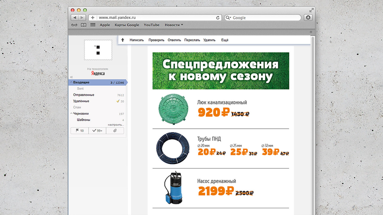This screenshot has width=383, height=215.
Task: Filter messages with attachments paperclip button
Action: pos(115,131)
